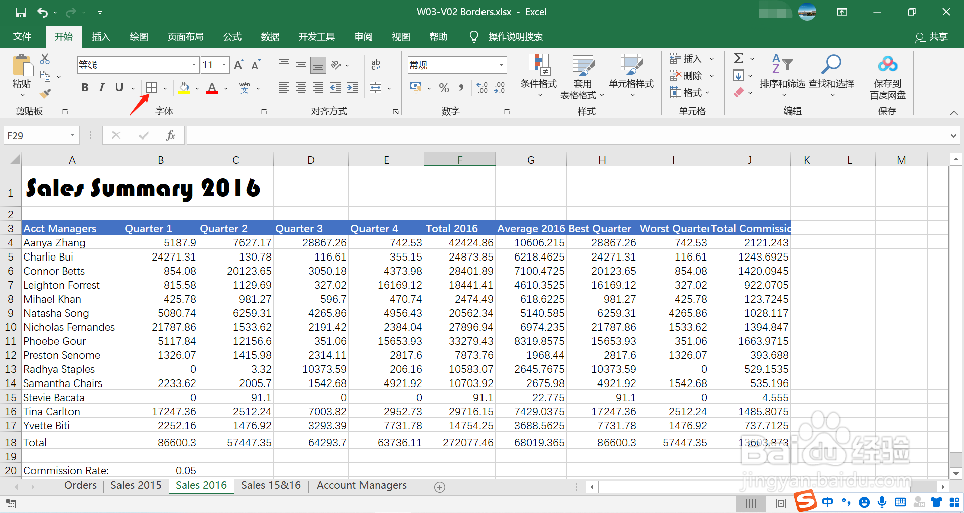Toggle Bold formatting
964x513 pixels.
coord(85,88)
